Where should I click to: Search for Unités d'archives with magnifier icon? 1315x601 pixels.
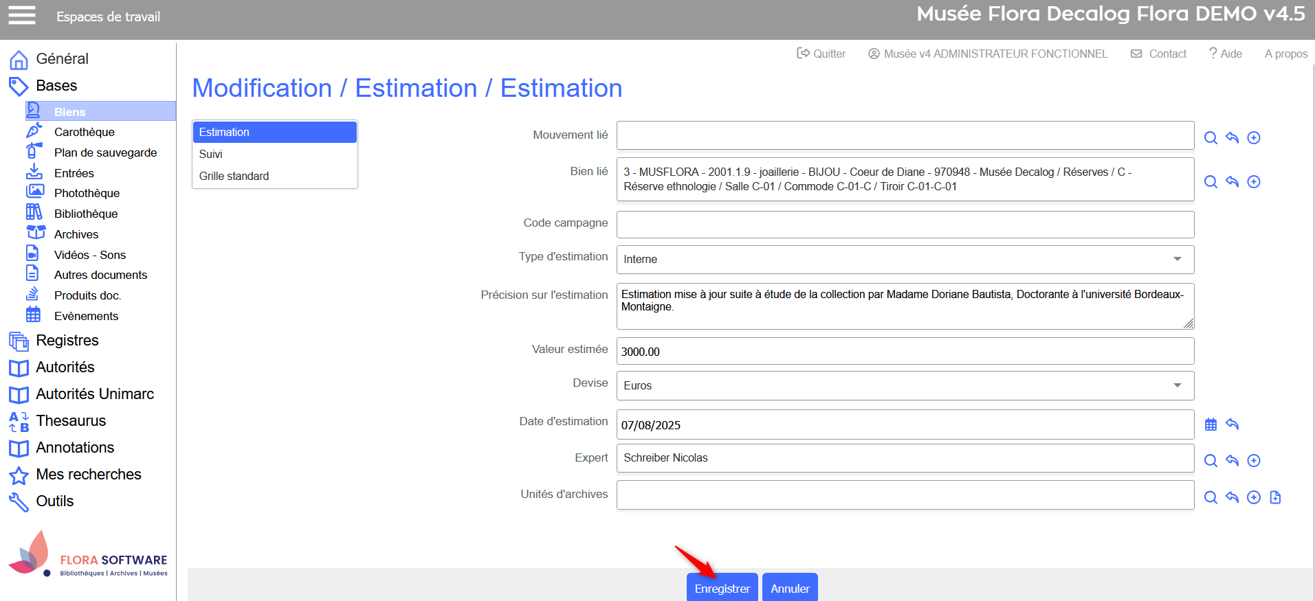[x=1211, y=497]
